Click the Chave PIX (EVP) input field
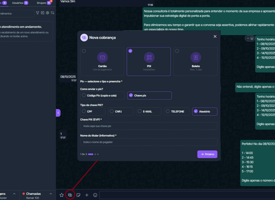 tap(149, 126)
